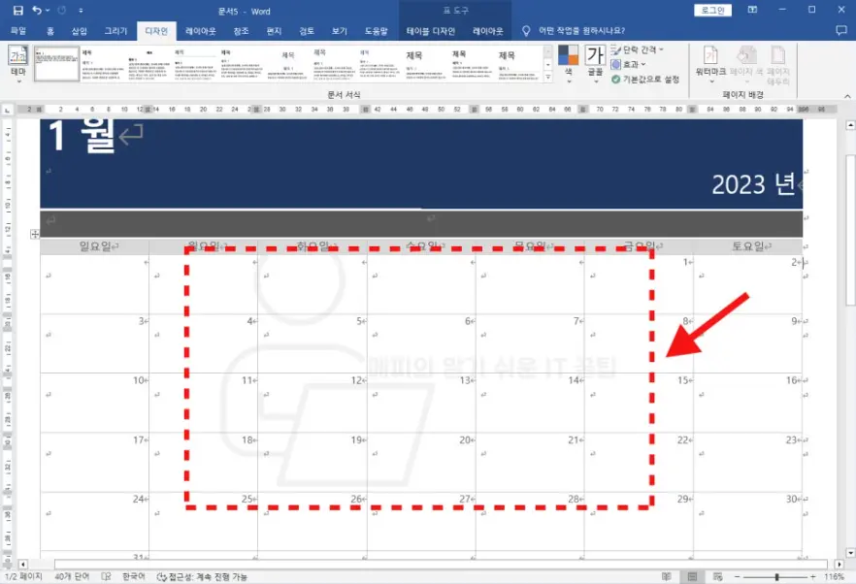Expand the document style gallery More arrow

coord(547,77)
